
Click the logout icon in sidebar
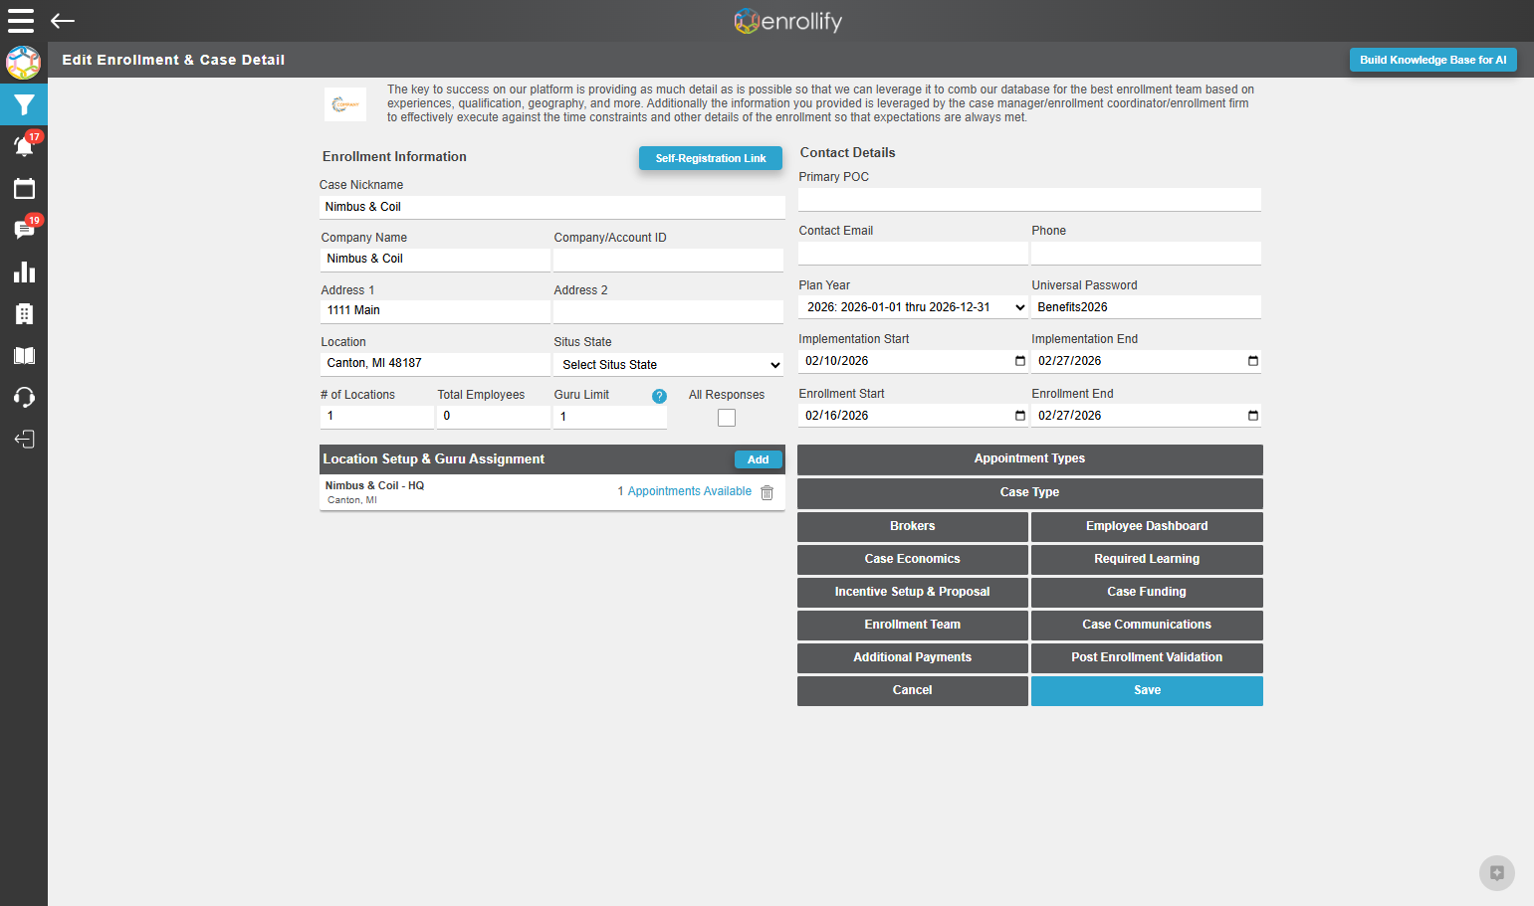(24, 440)
